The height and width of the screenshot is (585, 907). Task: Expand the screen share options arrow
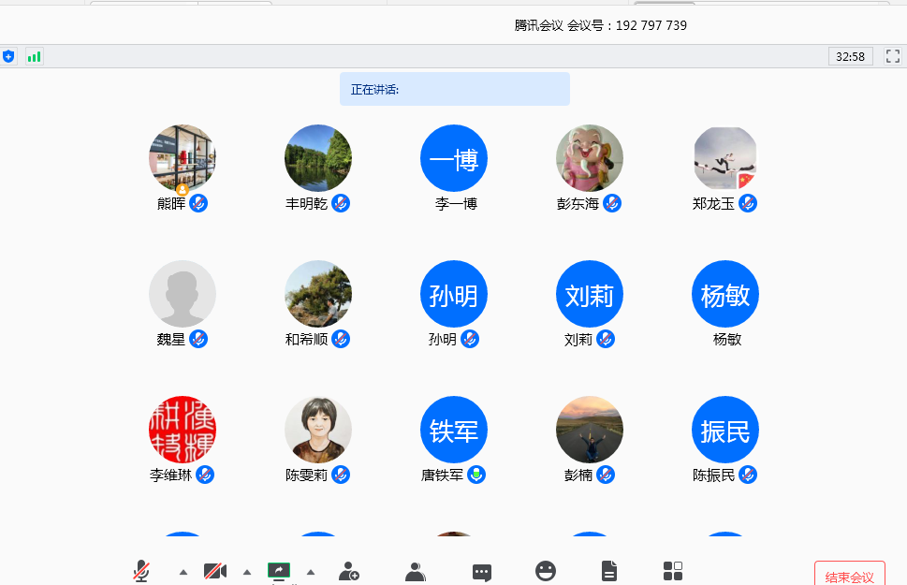tap(311, 572)
